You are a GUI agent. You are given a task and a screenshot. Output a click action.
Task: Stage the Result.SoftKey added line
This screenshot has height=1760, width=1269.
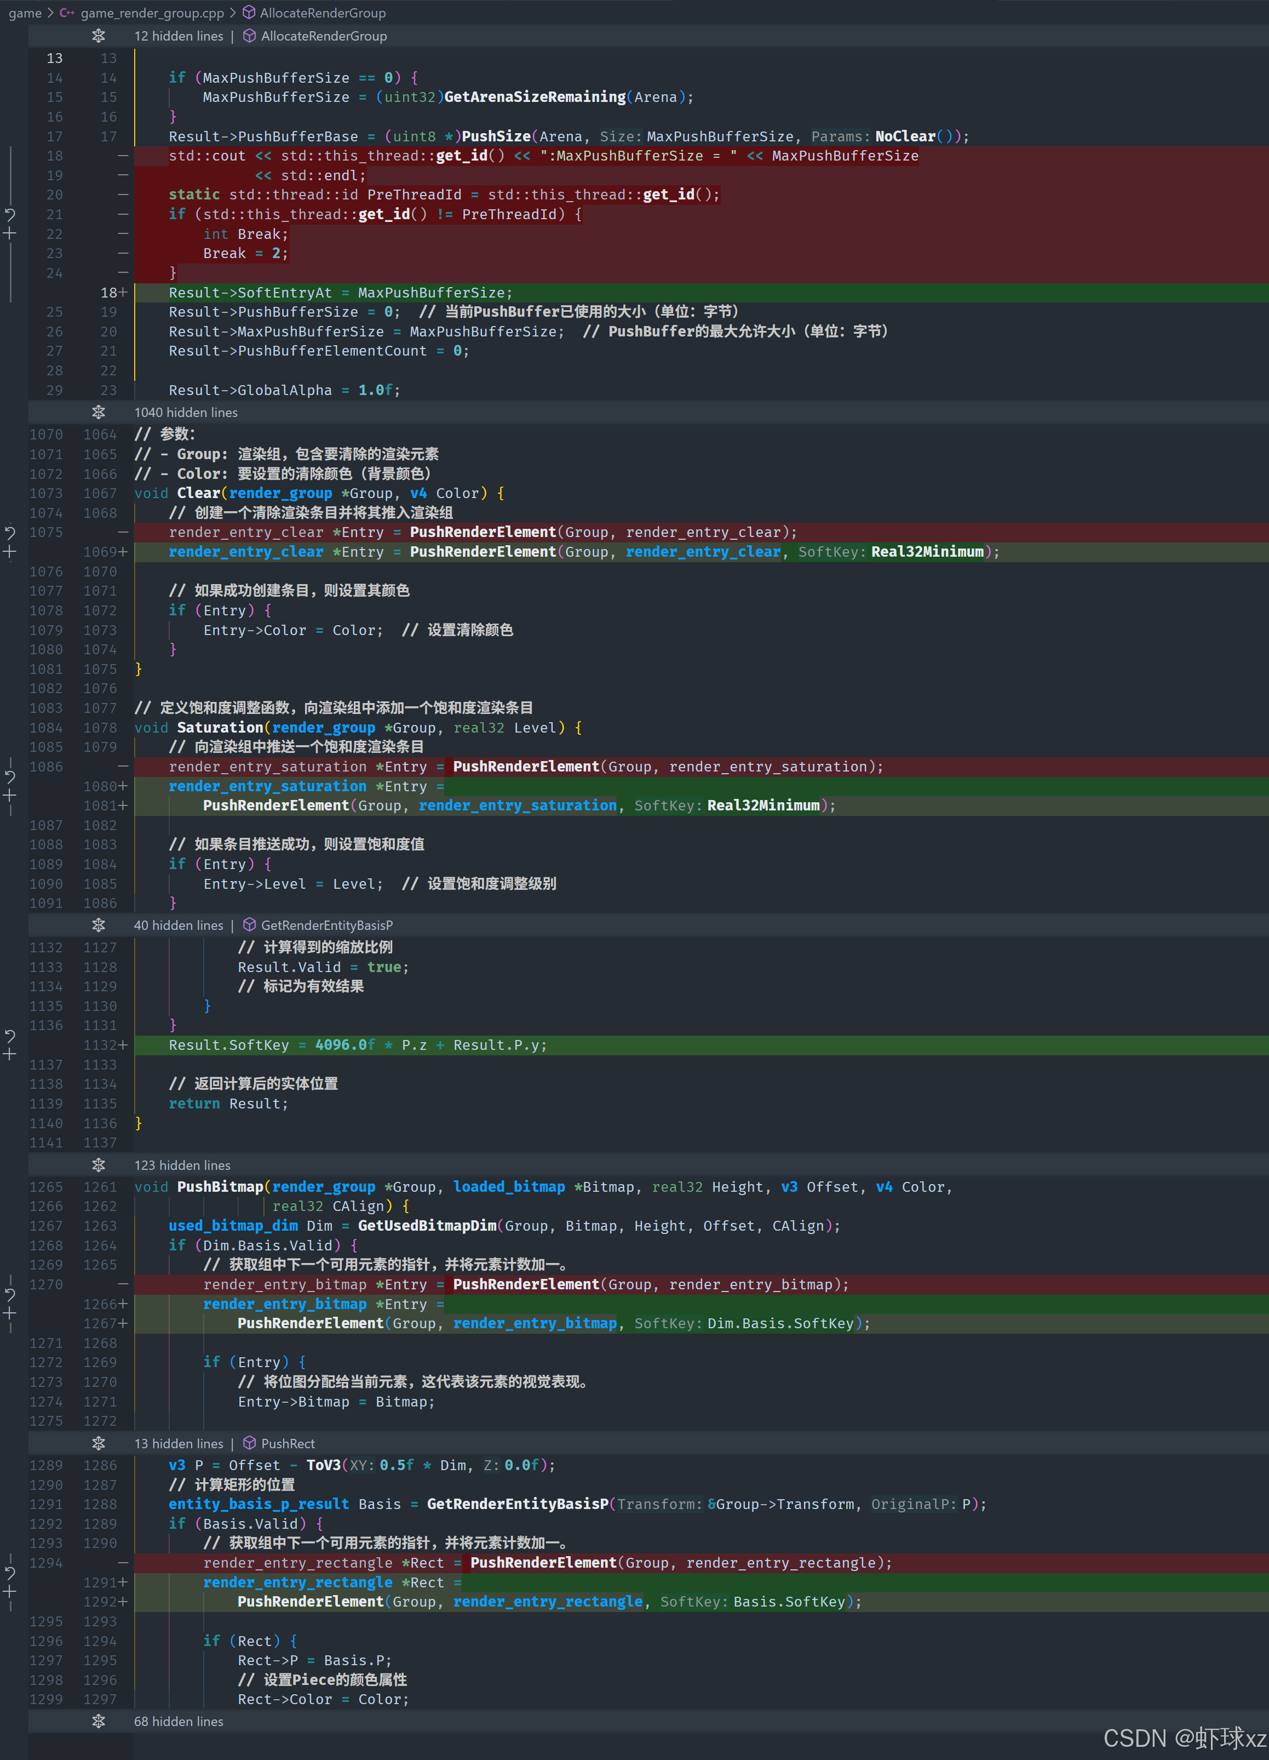click(10, 1054)
